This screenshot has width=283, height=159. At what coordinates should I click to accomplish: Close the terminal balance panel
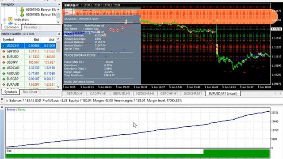click(2, 99)
